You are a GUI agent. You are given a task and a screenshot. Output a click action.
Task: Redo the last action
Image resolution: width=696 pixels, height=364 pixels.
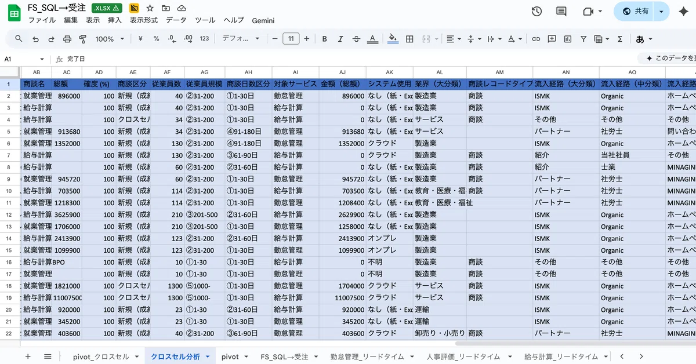point(51,39)
